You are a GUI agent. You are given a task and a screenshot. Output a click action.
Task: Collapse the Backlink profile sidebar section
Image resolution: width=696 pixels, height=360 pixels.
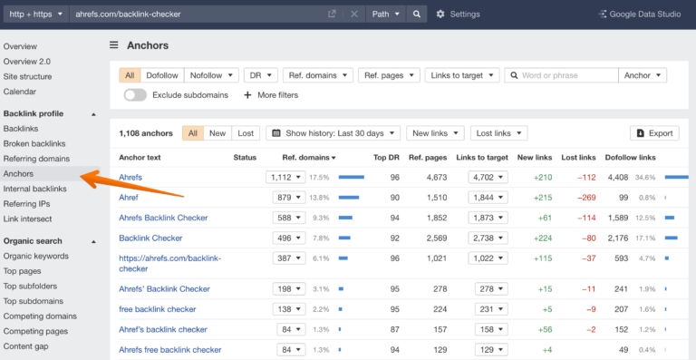(93, 114)
